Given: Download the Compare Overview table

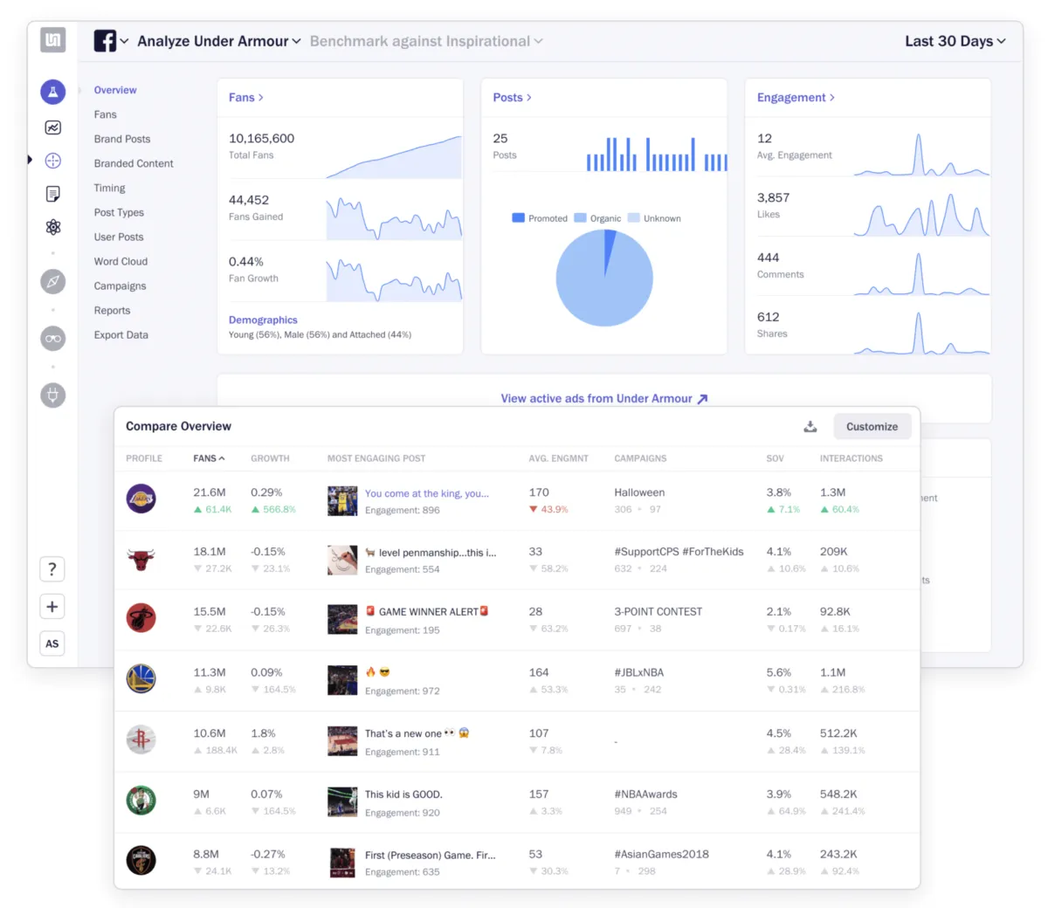Looking at the screenshot, I should (x=810, y=426).
